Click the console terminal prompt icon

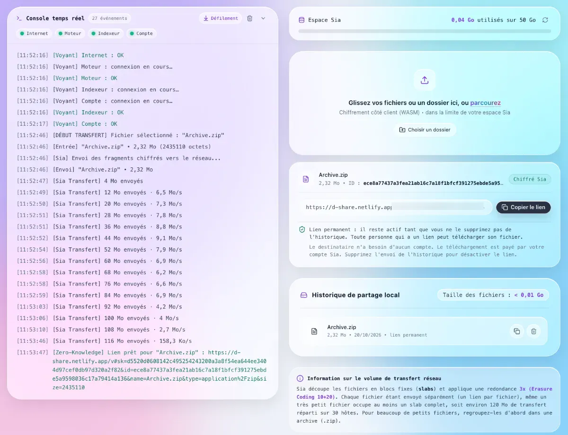coord(19,18)
